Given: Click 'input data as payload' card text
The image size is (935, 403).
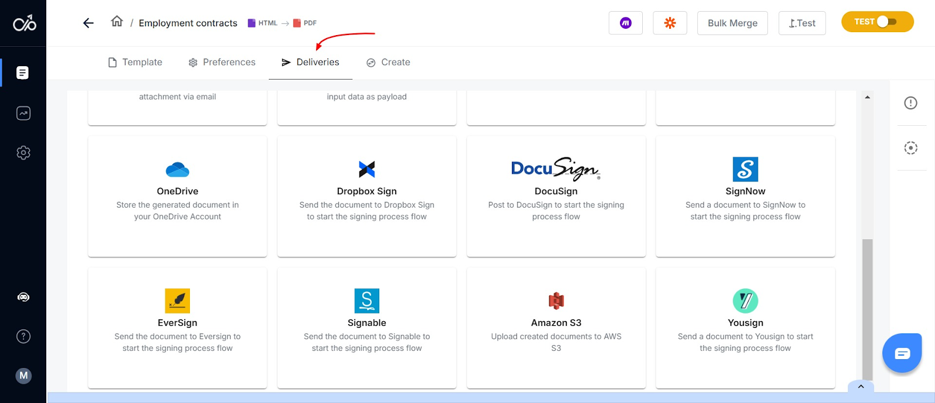Looking at the screenshot, I should (367, 97).
